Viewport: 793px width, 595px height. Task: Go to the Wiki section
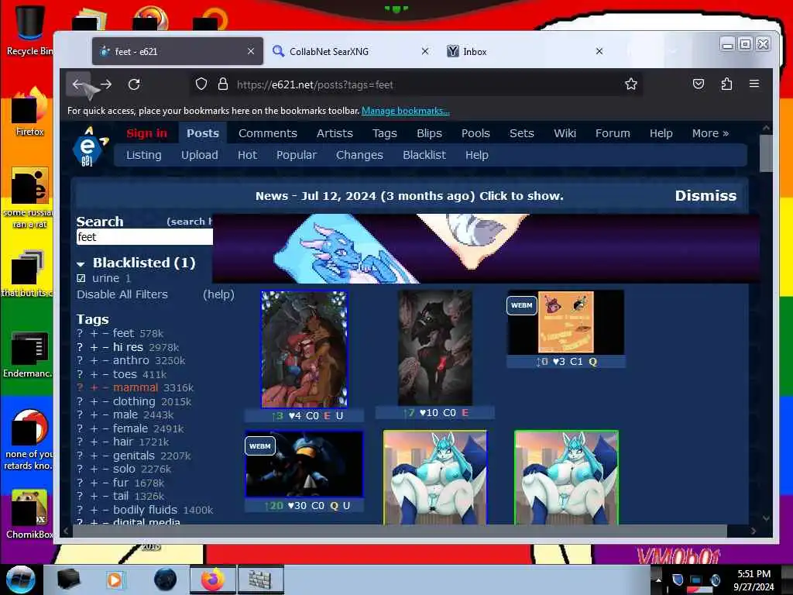[565, 133]
